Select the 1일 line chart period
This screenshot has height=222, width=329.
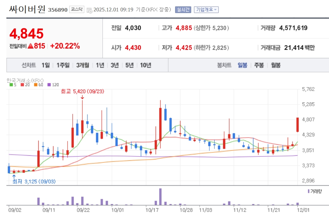tap(46, 65)
